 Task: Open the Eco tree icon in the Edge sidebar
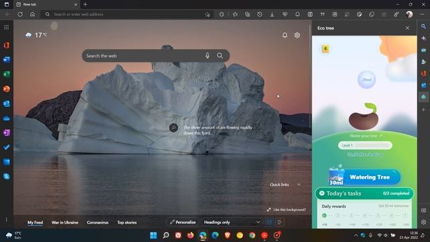[x=423, y=97]
